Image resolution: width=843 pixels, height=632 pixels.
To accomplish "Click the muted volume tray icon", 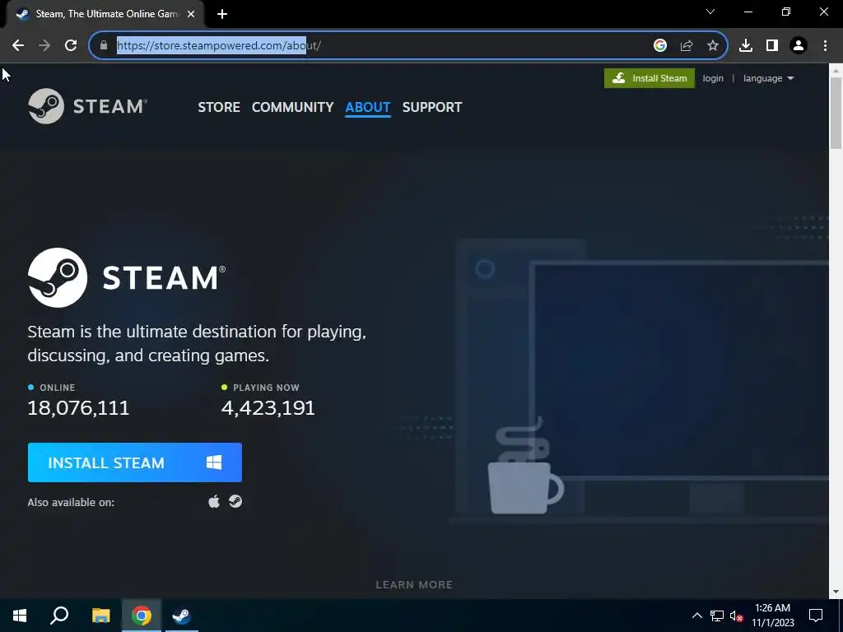I will tap(737, 616).
